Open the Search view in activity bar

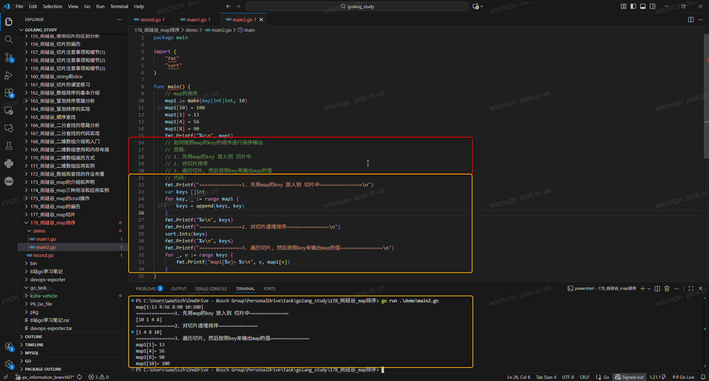(x=9, y=40)
